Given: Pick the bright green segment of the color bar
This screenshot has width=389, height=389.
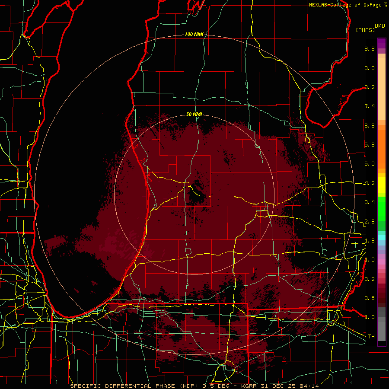Looking at the screenshot, I should (382, 209).
